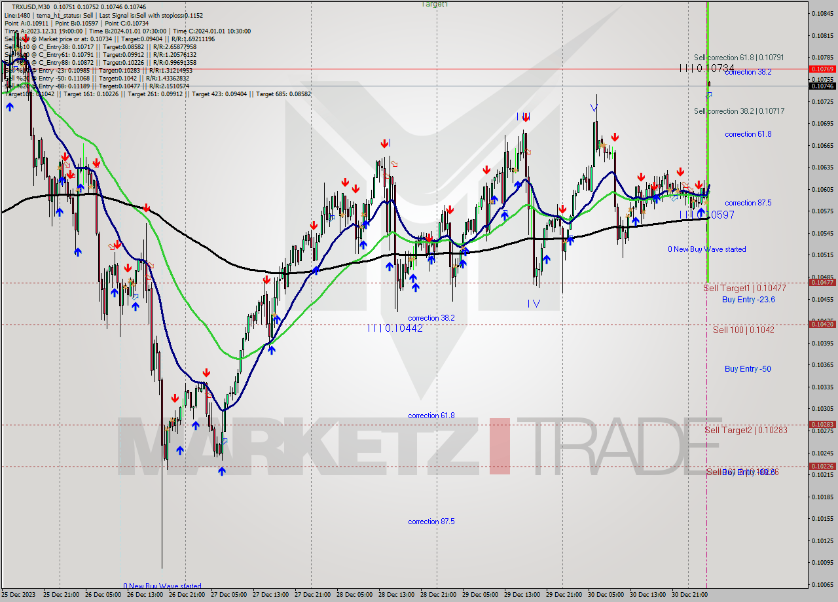Click the 0.10695 price axis value

coord(822,124)
